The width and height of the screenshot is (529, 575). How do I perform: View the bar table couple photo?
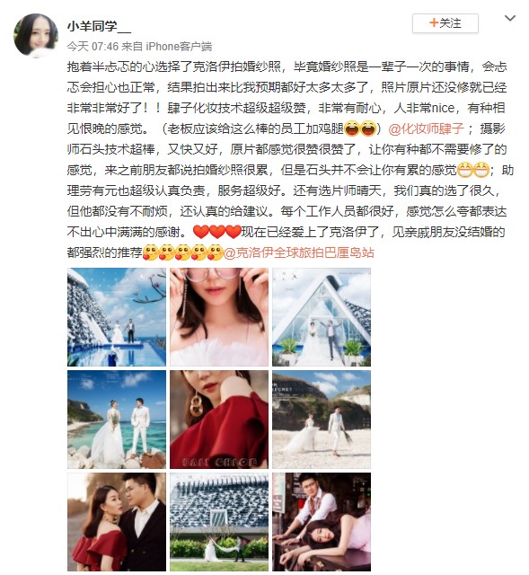pos(322,522)
